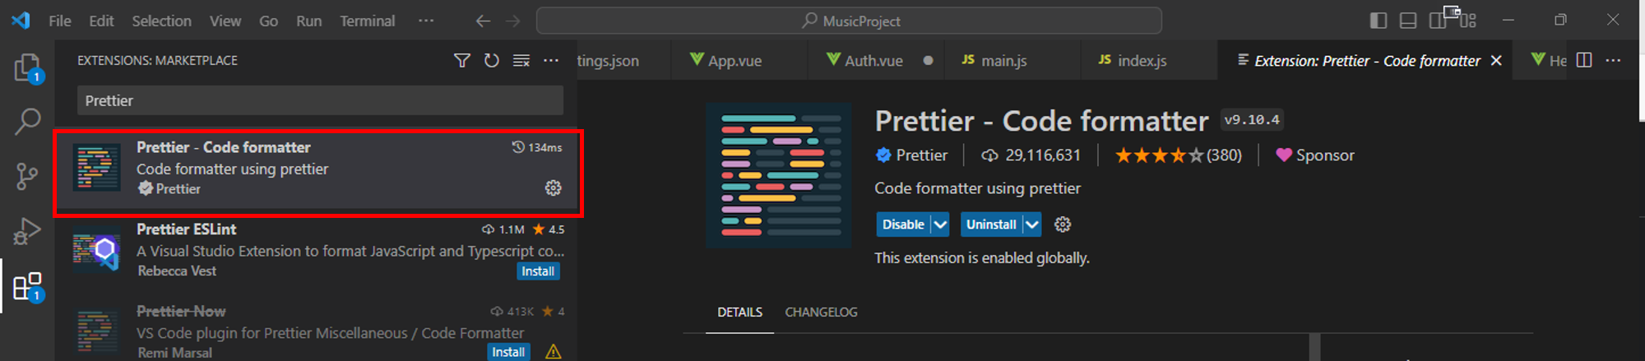The height and width of the screenshot is (361, 1645).
Task: Click the manage gear beside Uninstall button
Action: pos(1063,224)
